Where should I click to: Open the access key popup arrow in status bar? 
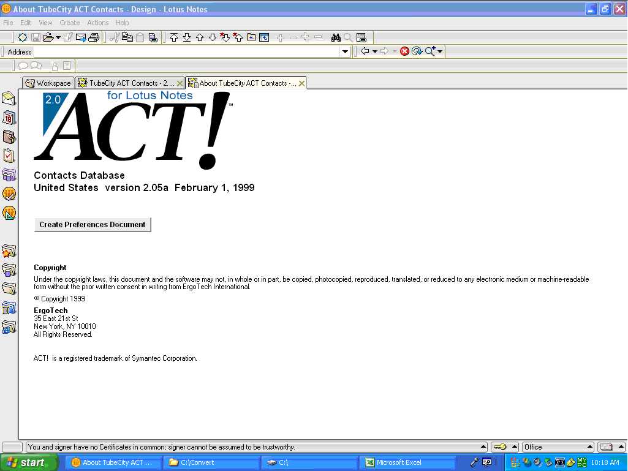(515, 447)
